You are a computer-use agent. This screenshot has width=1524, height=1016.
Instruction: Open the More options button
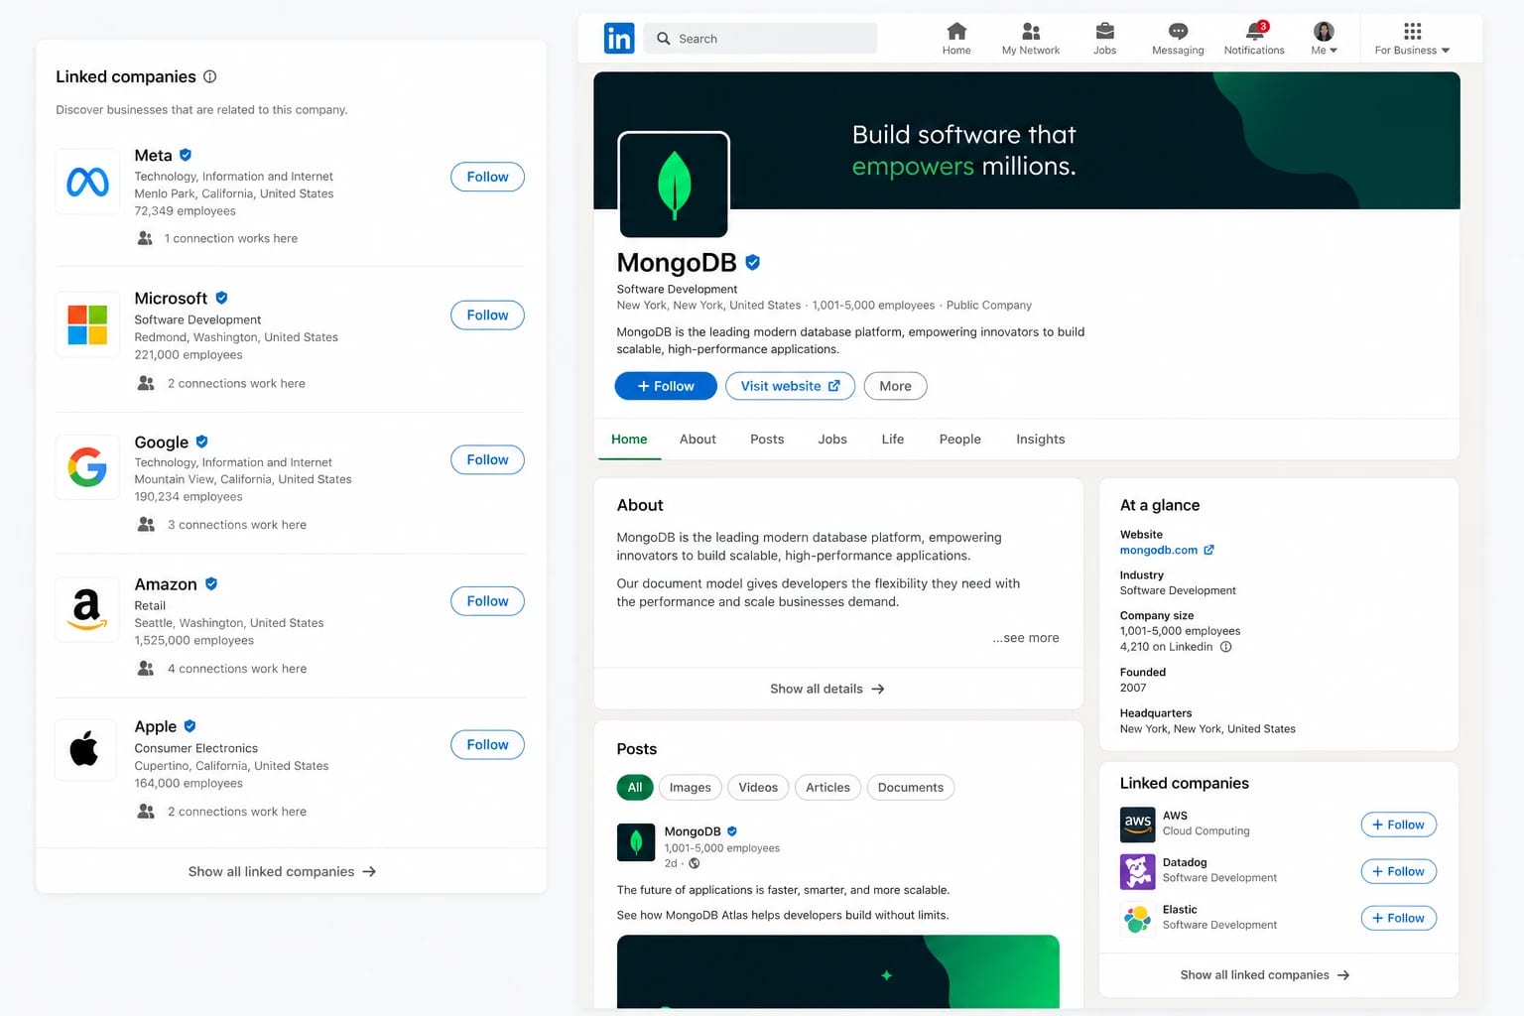895,386
